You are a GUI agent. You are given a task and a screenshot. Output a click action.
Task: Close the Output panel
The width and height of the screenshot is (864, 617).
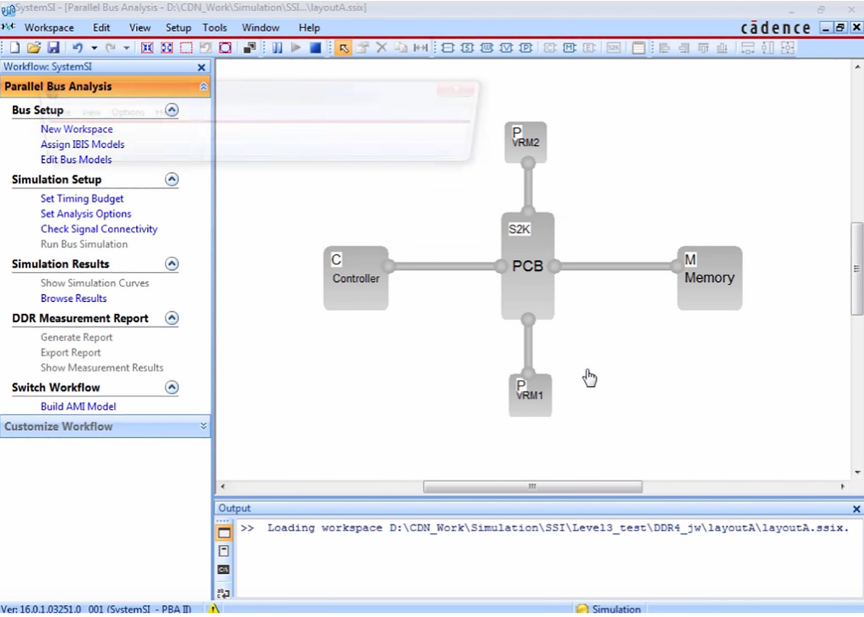(x=857, y=508)
